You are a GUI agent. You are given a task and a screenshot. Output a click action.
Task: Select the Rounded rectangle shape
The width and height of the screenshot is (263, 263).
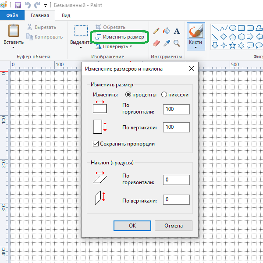(x=250, y=28)
